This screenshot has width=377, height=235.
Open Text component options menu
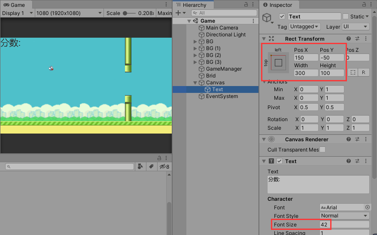[366, 161]
